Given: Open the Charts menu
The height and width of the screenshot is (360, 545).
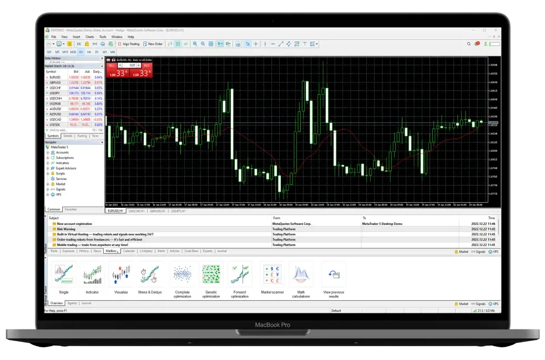Looking at the screenshot, I should [90, 37].
